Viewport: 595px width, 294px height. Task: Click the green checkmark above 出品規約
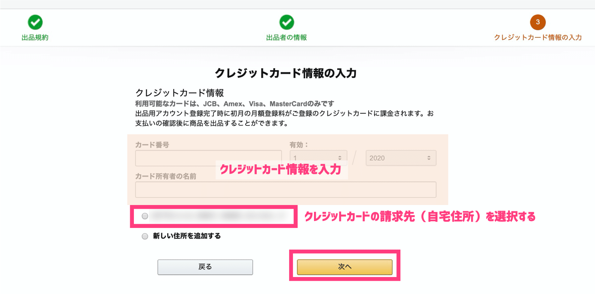[35, 22]
